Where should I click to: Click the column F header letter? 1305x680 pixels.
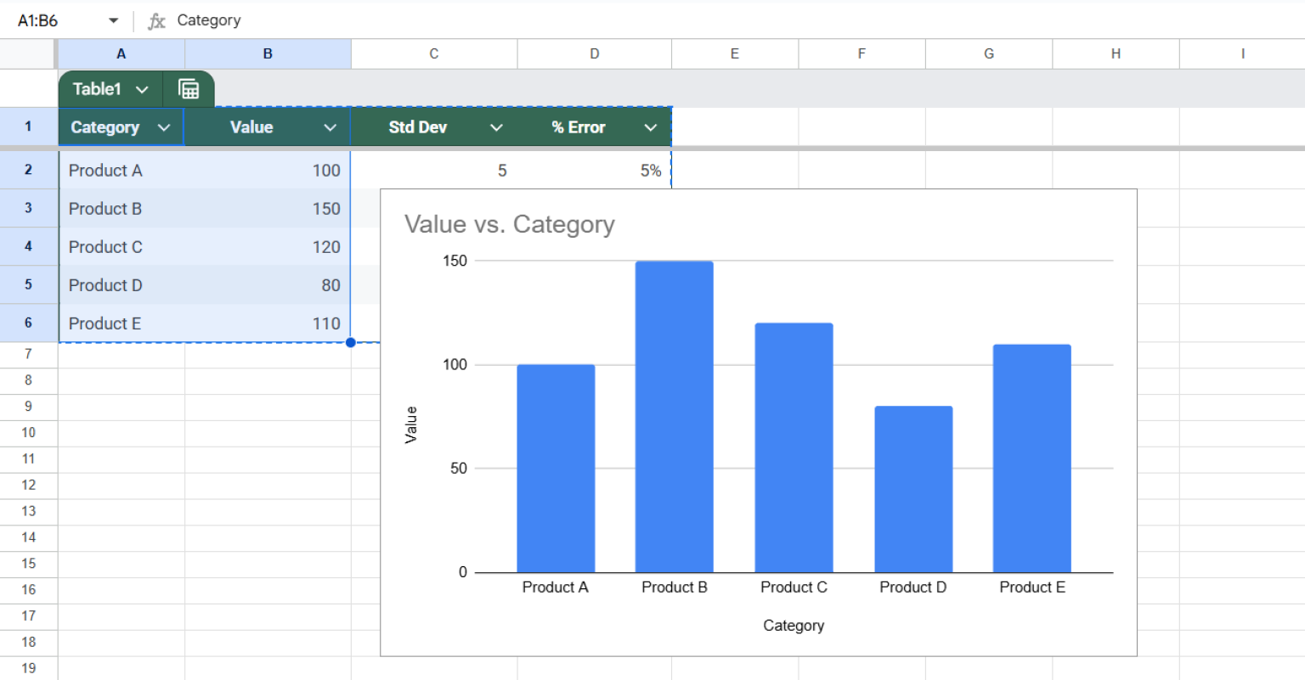point(861,53)
